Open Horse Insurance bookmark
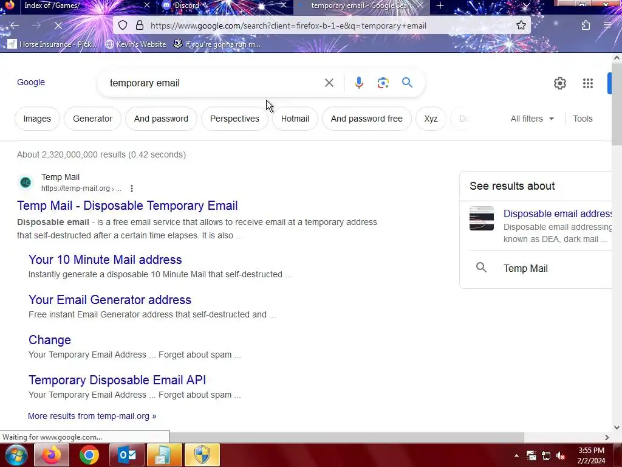Screen dimensions: 622x467 52,44
